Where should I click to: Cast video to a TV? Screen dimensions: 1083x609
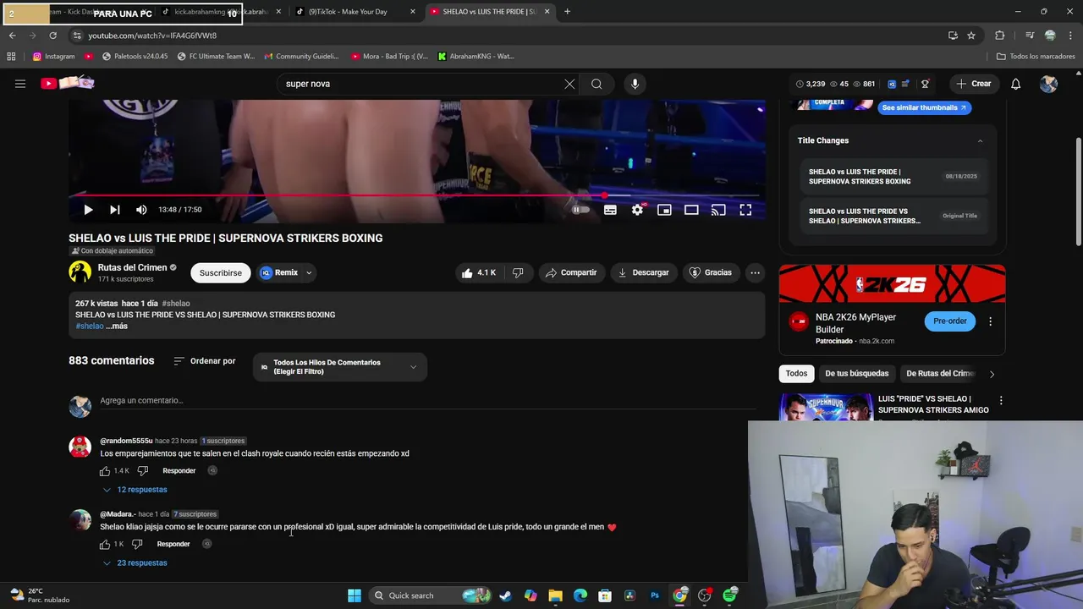pyautogui.click(x=718, y=210)
